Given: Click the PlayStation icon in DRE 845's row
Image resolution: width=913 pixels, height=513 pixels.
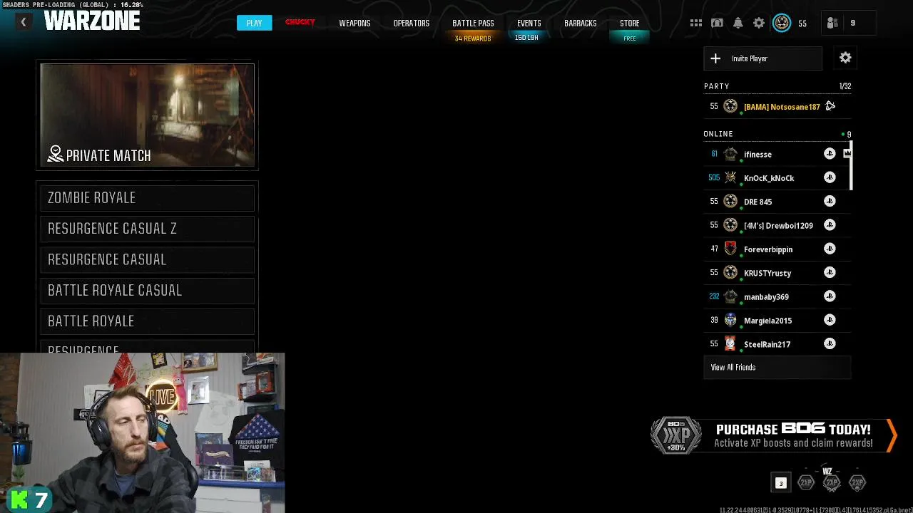Looking at the screenshot, I should (830, 201).
